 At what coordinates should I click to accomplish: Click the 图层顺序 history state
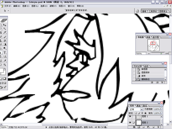click(x=146, y=73)
